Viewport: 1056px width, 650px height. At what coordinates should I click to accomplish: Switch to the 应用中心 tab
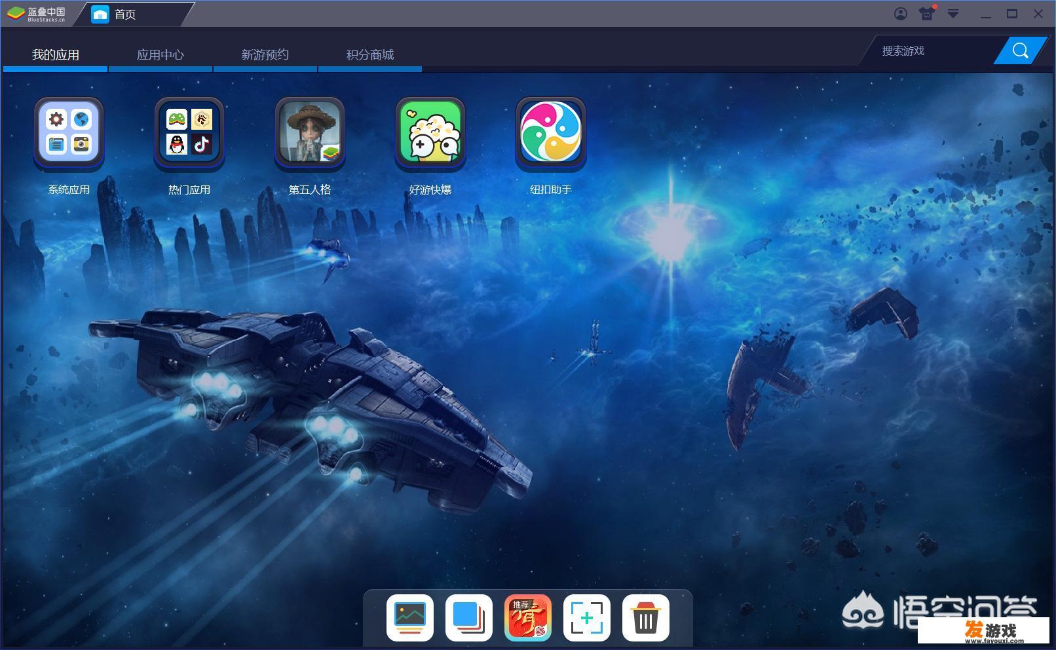(x=160, y=55)
